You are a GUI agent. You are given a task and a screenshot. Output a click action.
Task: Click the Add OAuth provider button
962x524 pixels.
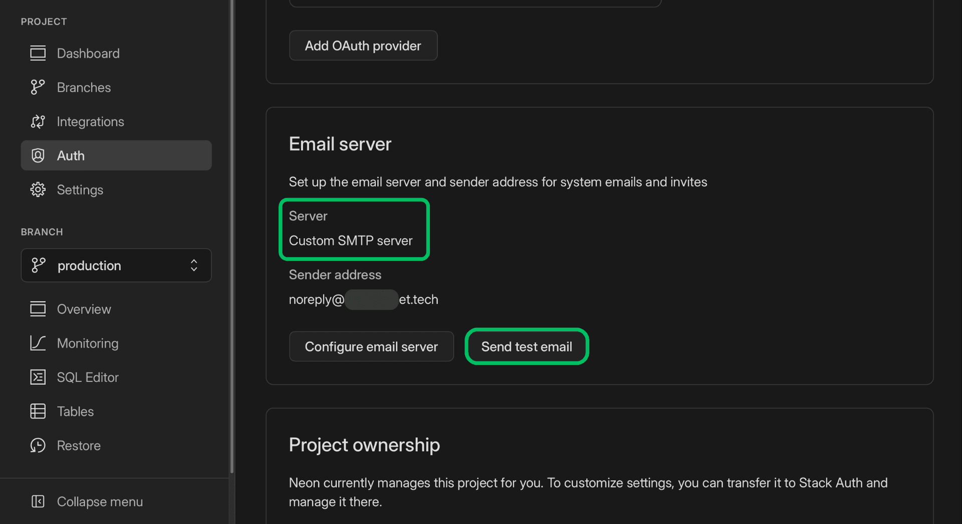point(363,46)
